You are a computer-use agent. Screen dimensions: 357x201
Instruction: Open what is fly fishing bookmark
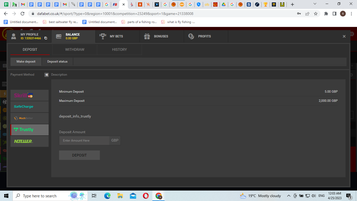pos(178,22)
